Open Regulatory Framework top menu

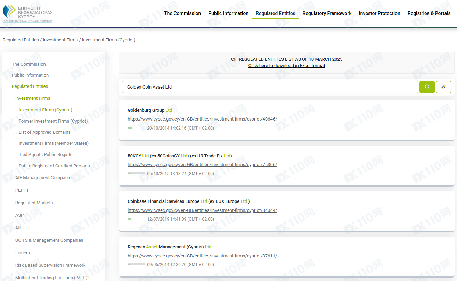pos(327,13)
